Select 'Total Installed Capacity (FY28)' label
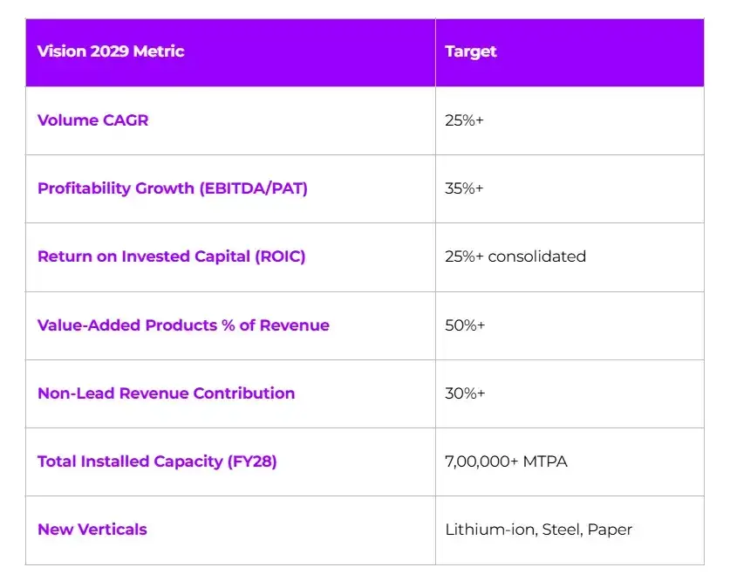The width and height of the screenshot is (730, 581). [x=157, y=461]
